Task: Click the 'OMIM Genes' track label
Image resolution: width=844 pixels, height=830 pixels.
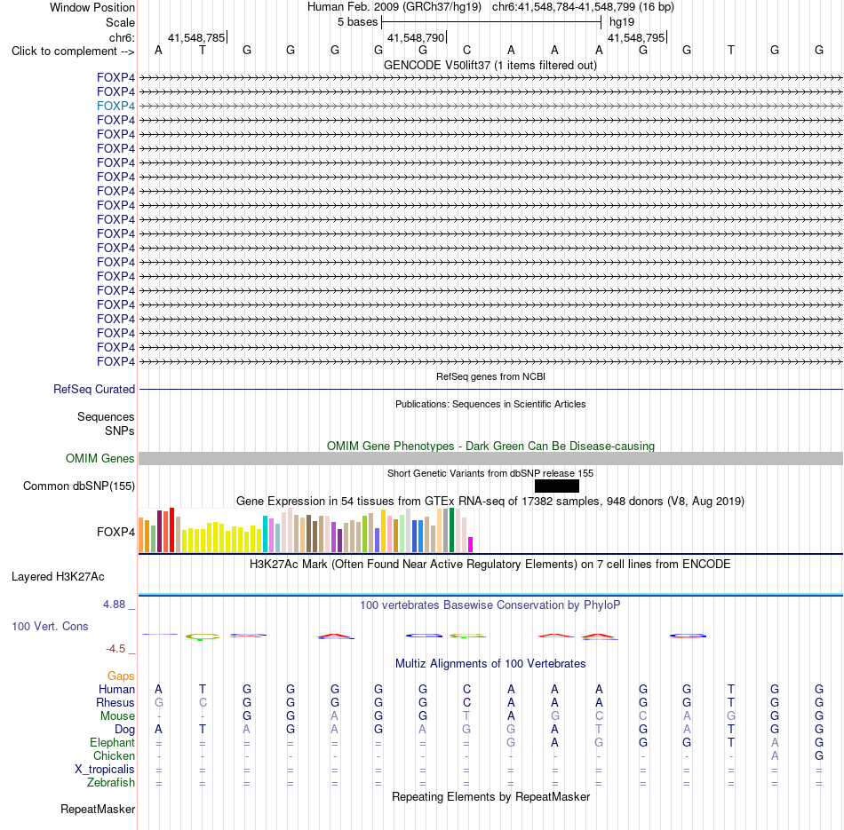Action: (x=100, y=458)
